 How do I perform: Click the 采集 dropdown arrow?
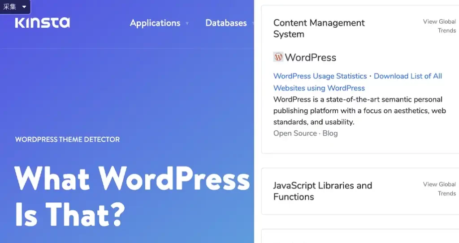point(24,7)
